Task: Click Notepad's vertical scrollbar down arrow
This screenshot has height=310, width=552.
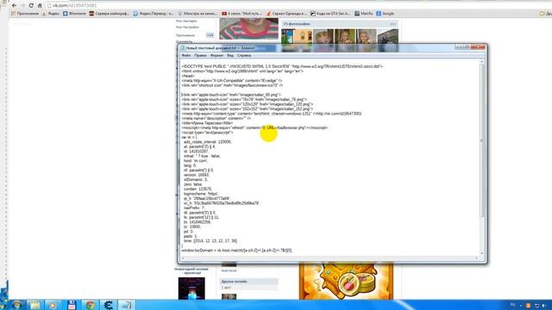Action: pyautogui.click(x=482, y=253)
